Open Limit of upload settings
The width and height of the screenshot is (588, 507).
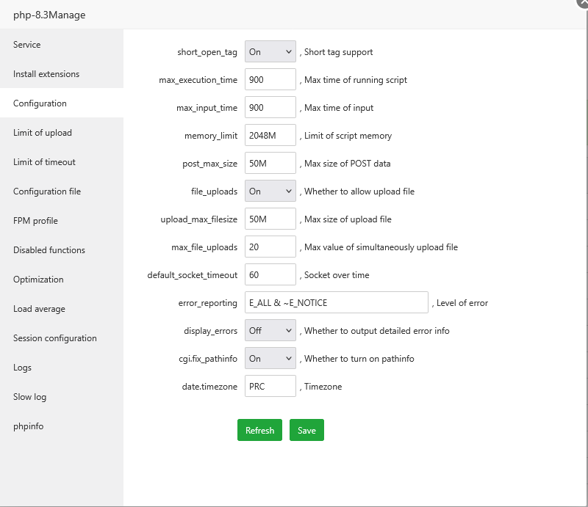(42, 132)
